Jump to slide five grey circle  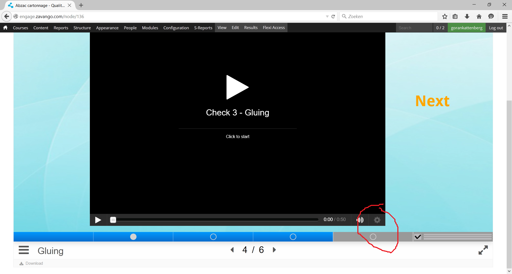click(373, 237)
